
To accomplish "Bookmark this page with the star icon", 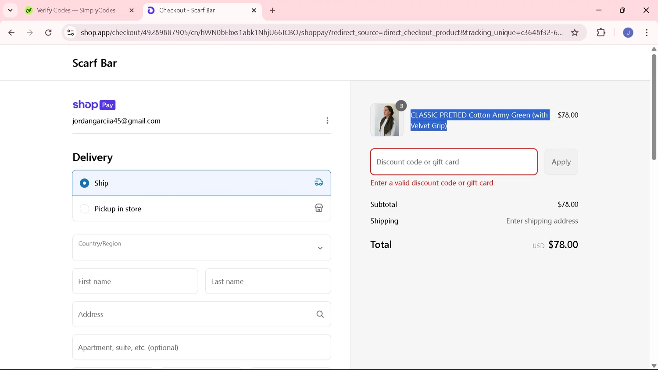I will (575, 32).
